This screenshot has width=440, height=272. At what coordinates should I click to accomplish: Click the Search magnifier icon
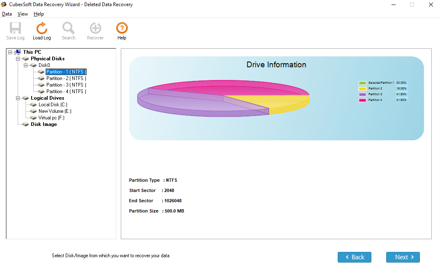[x=69, y=28]
